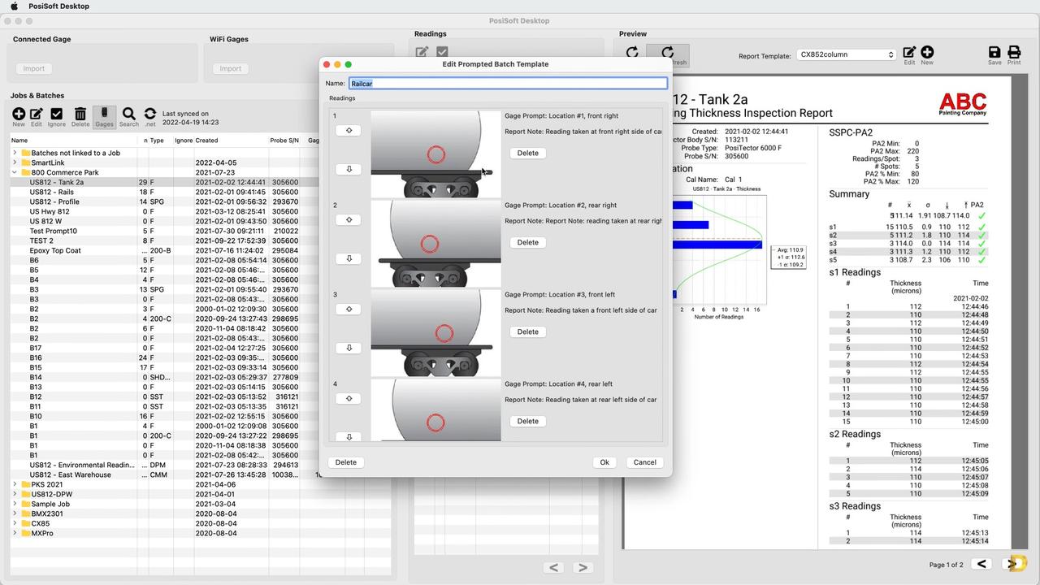The width and height of the screenshot is (1040, 585).
Task: Open the Apple menu
Action: (14, 6)
